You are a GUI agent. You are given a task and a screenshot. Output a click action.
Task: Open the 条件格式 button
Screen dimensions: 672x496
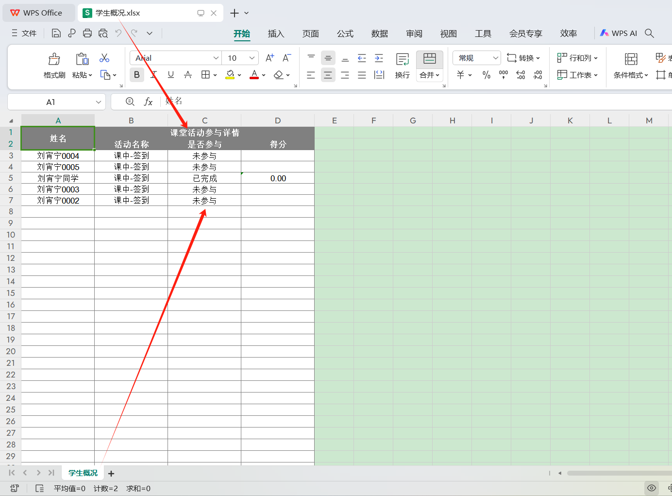(630, 75)
